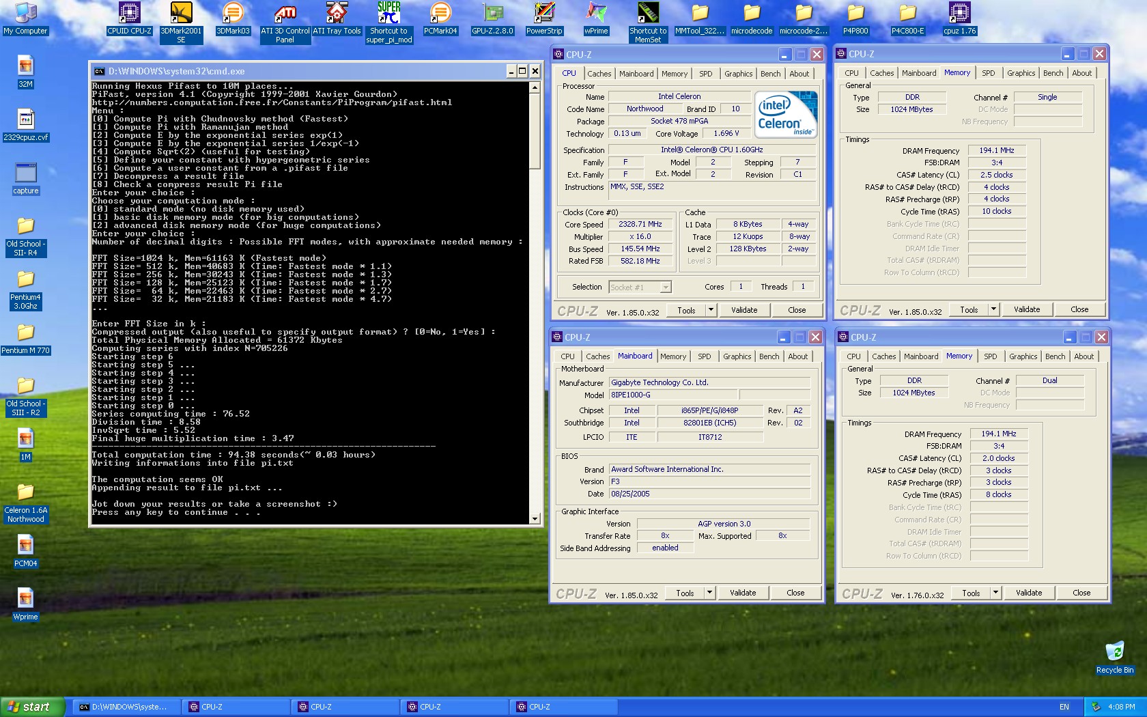Open GPU-Z.2.8.0 desktop icon
Screen dimensions: 1147x717
492,19
